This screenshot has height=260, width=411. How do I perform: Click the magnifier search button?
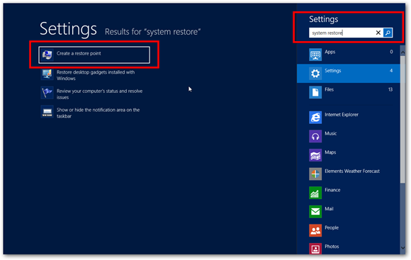pyautogui.click(x=388, y=33)
